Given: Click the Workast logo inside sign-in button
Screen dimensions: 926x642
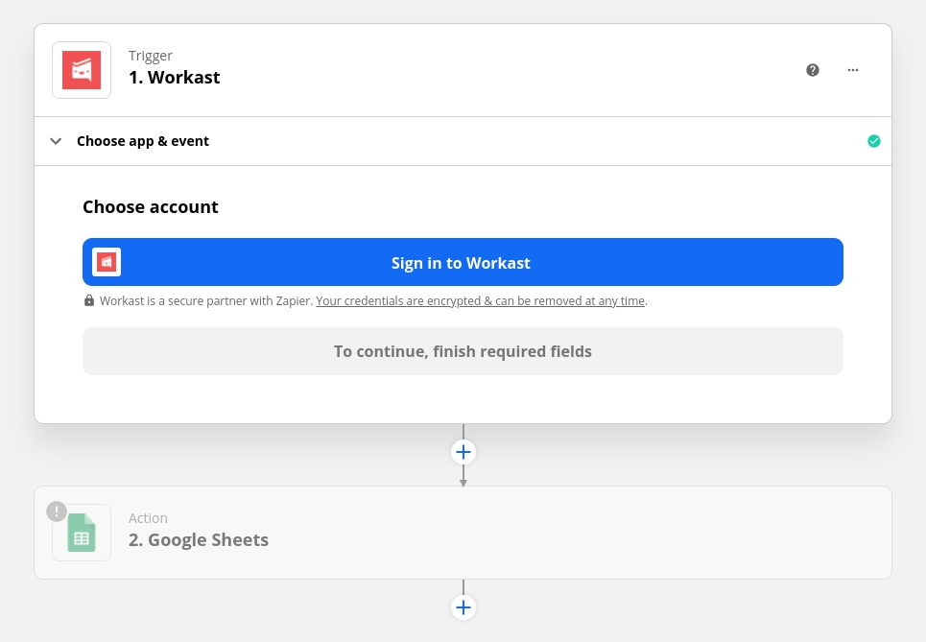Looking at the screenshot, I should 107,262.
